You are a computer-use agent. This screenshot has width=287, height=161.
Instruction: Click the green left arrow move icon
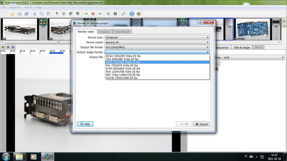86,14
